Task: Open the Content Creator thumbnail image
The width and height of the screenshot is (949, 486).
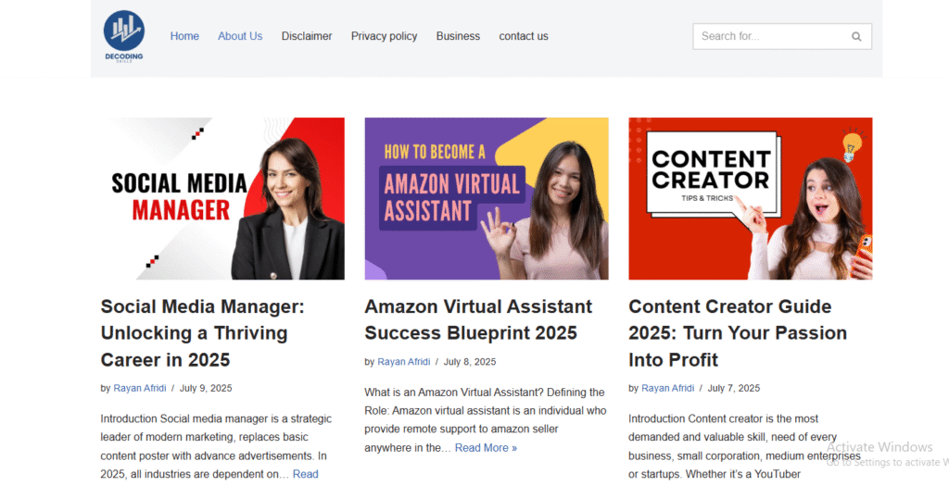Action: [750, 198]
